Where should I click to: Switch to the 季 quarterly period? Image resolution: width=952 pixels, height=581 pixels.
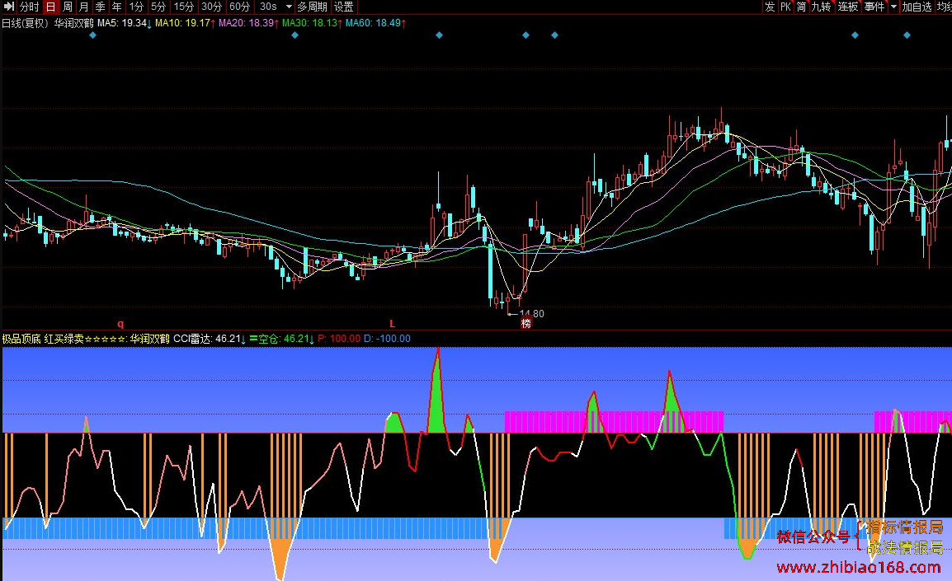(100, 7)
